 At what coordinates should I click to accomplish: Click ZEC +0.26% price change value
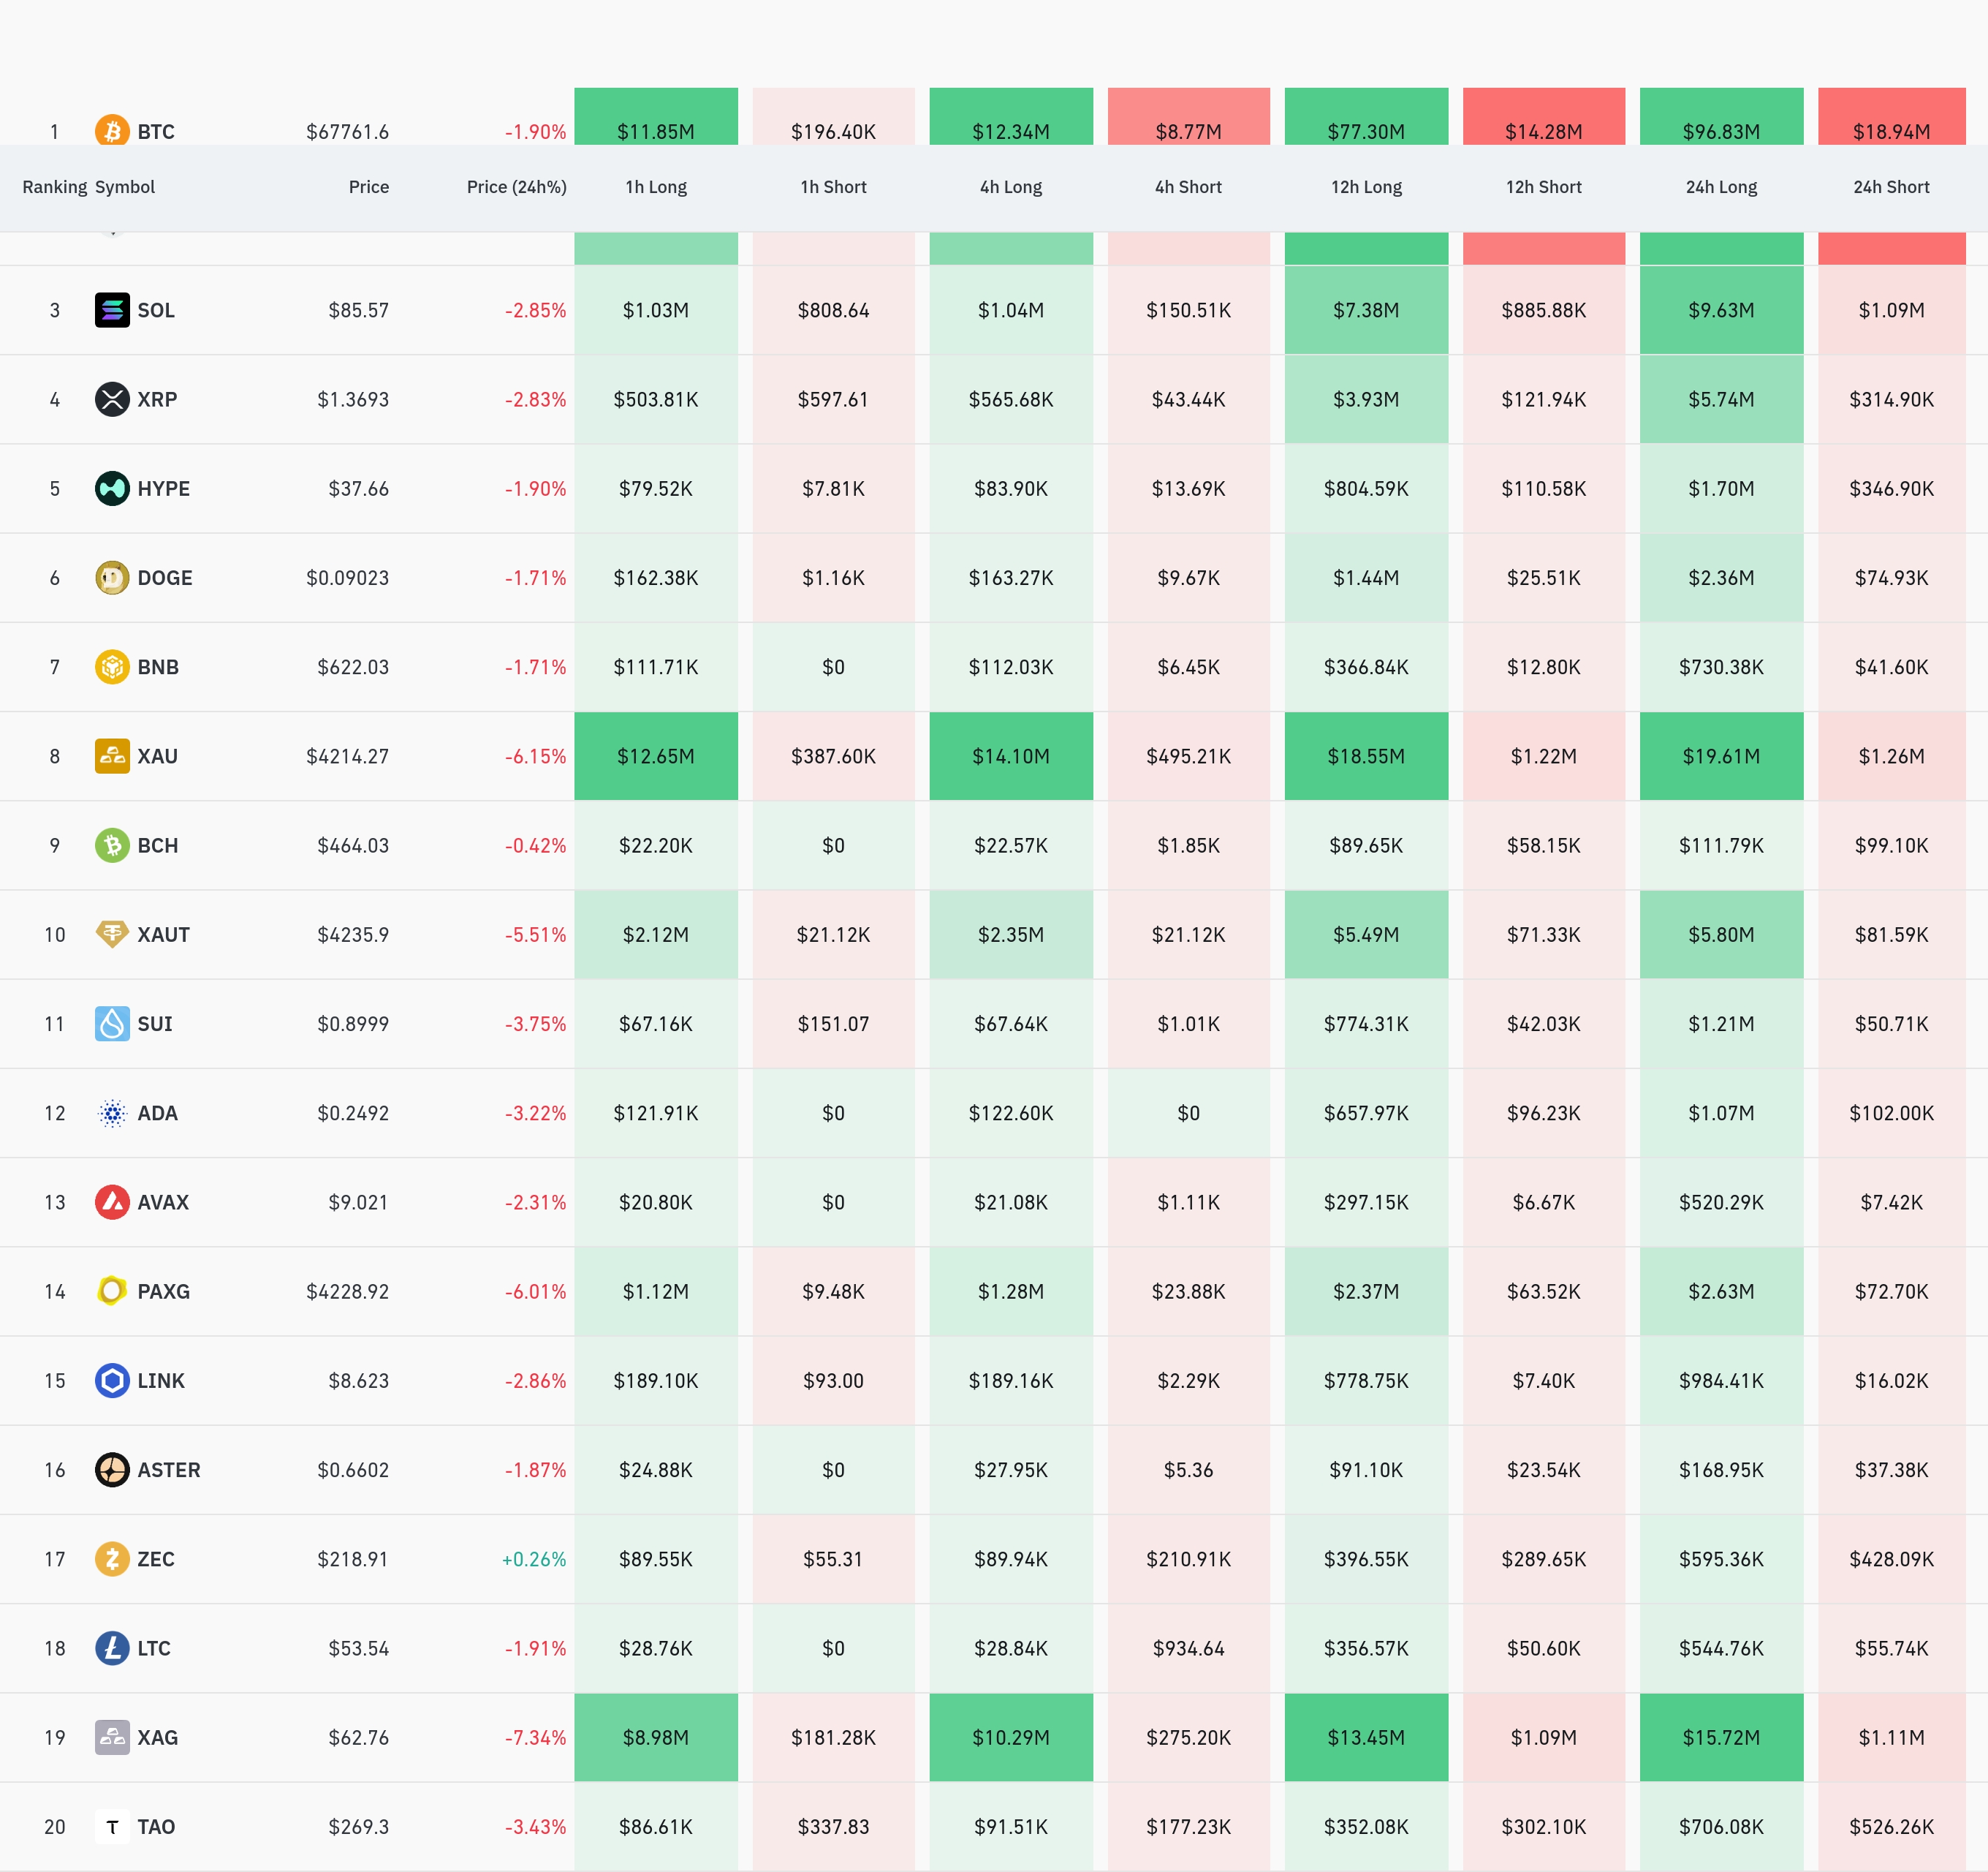534,1559
